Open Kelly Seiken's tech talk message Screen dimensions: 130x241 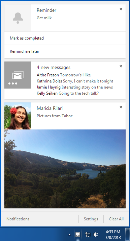tap(68, 93)
